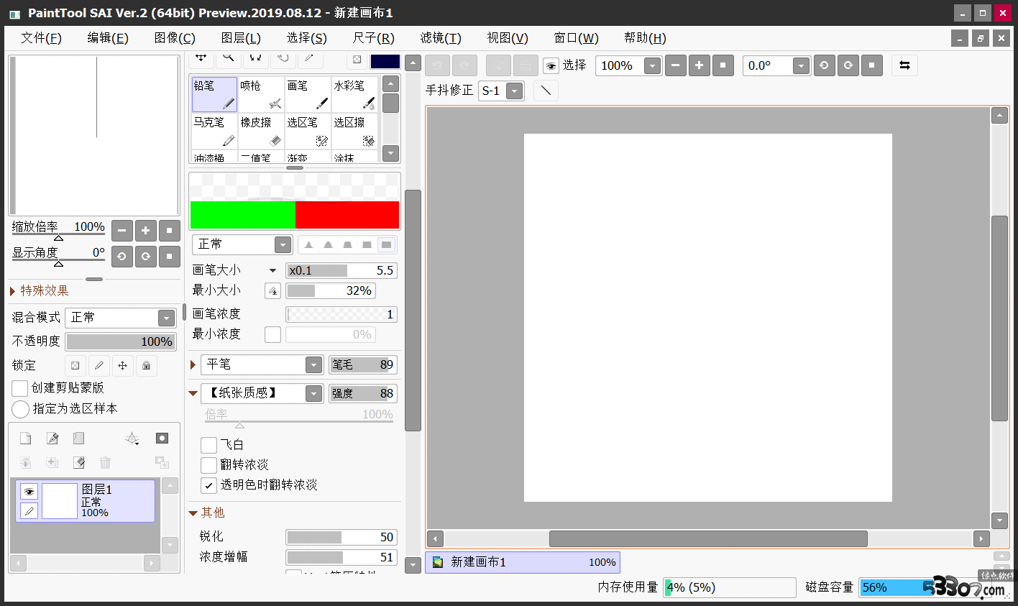Click the tool list scroll down arrow
The width and height of the screenshot is (1018, 606).
pos(390,153)
